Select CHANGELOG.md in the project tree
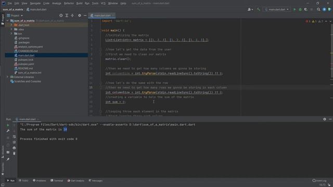 click(28, 51)
